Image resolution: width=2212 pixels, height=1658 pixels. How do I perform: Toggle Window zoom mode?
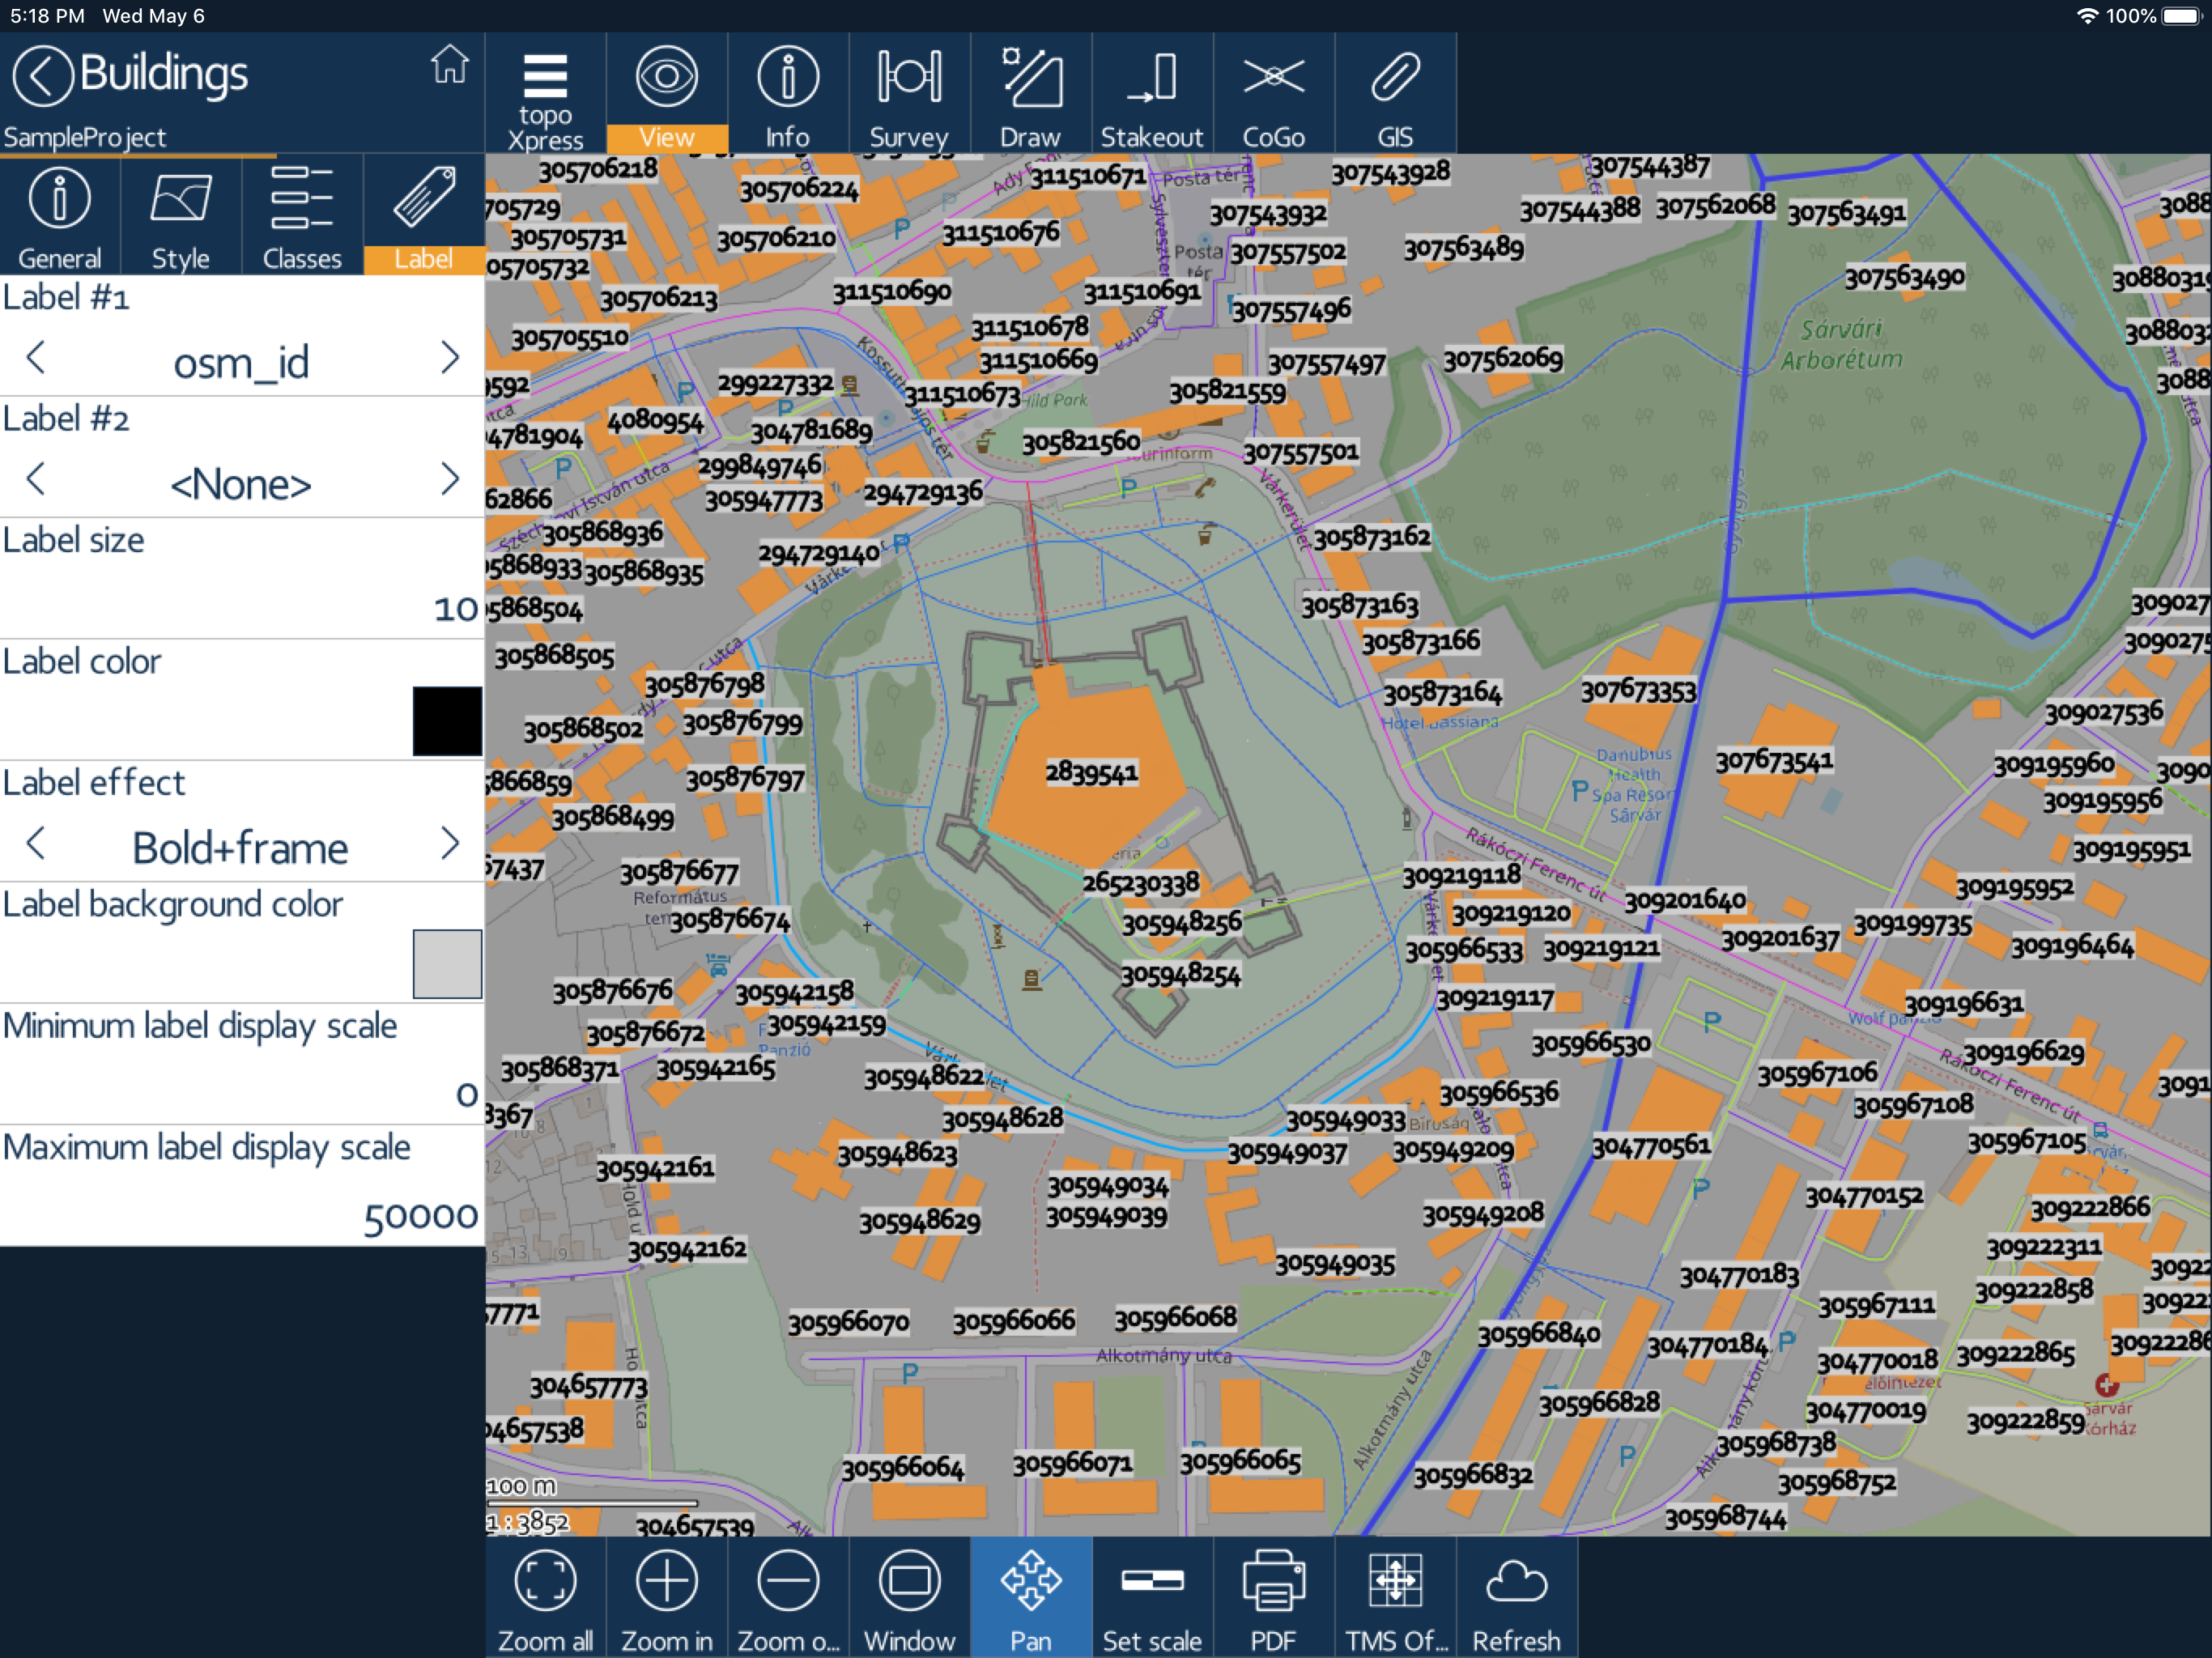point(908,1597)
